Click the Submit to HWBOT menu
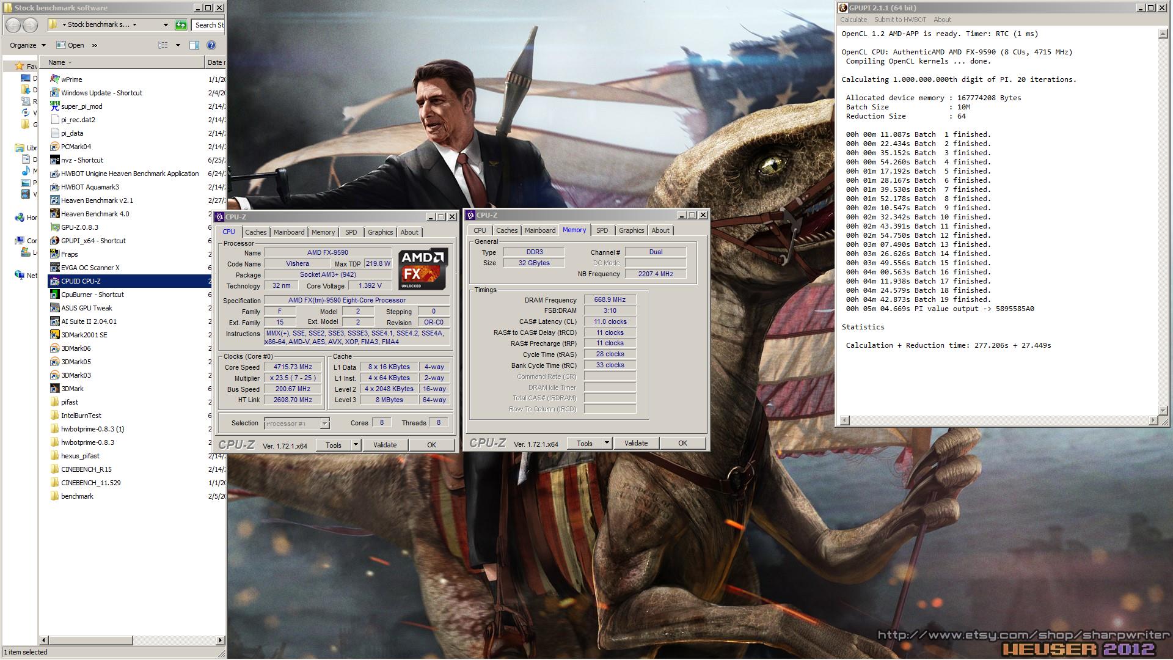This screenshot has width=1173, height=660. coord(900,20)
